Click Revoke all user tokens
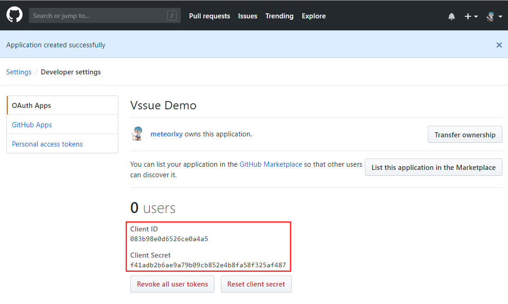The image size is (508, 304). coord(172,284)
